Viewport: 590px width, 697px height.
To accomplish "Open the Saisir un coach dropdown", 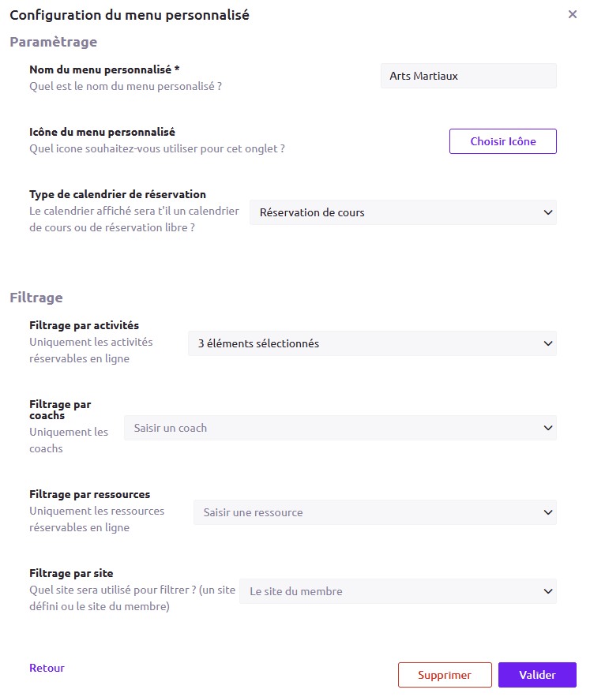I will pyautogui.click(x=340, y=428).
